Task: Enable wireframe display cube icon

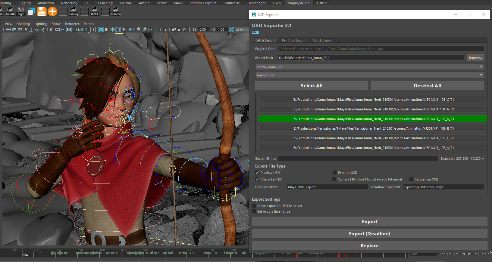Action: tap(95, 29)
